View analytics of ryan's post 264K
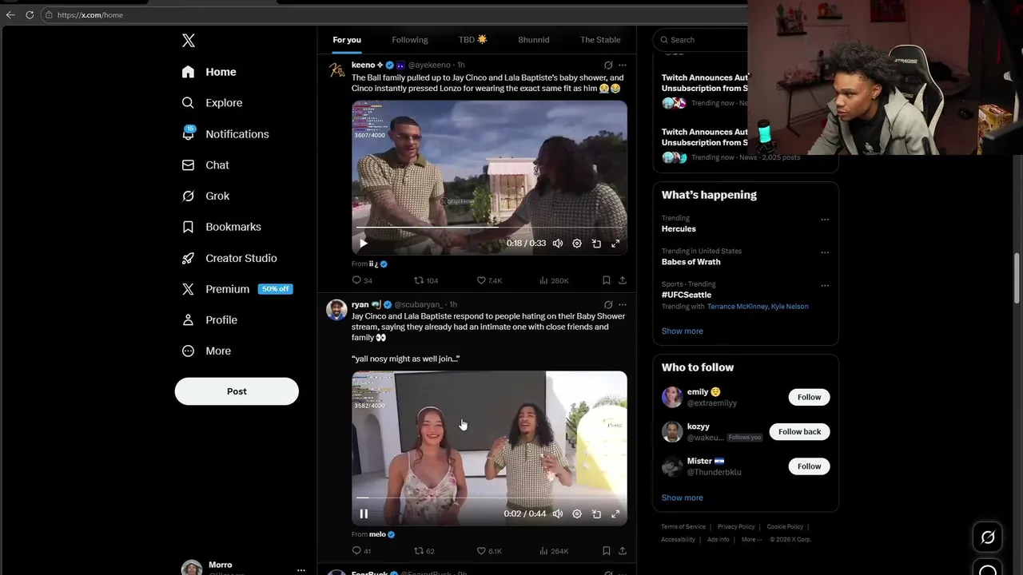 (554, 551)
